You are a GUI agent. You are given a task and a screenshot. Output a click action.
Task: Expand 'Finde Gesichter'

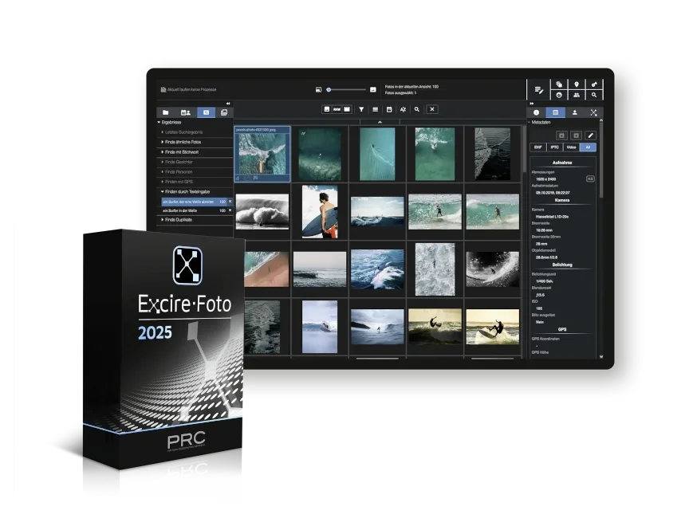[x=163, y=162]
